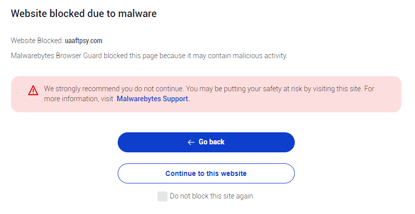Click the "Do not block this site again." label
Image resolution: width=415 pixels, height=214 pixels.
[212, 196]
